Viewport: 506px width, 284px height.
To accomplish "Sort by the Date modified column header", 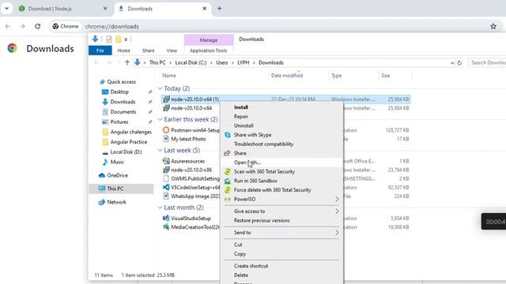I will click(x=287, y=76).
